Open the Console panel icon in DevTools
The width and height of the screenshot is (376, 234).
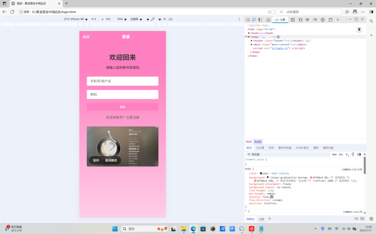(293, 19)
